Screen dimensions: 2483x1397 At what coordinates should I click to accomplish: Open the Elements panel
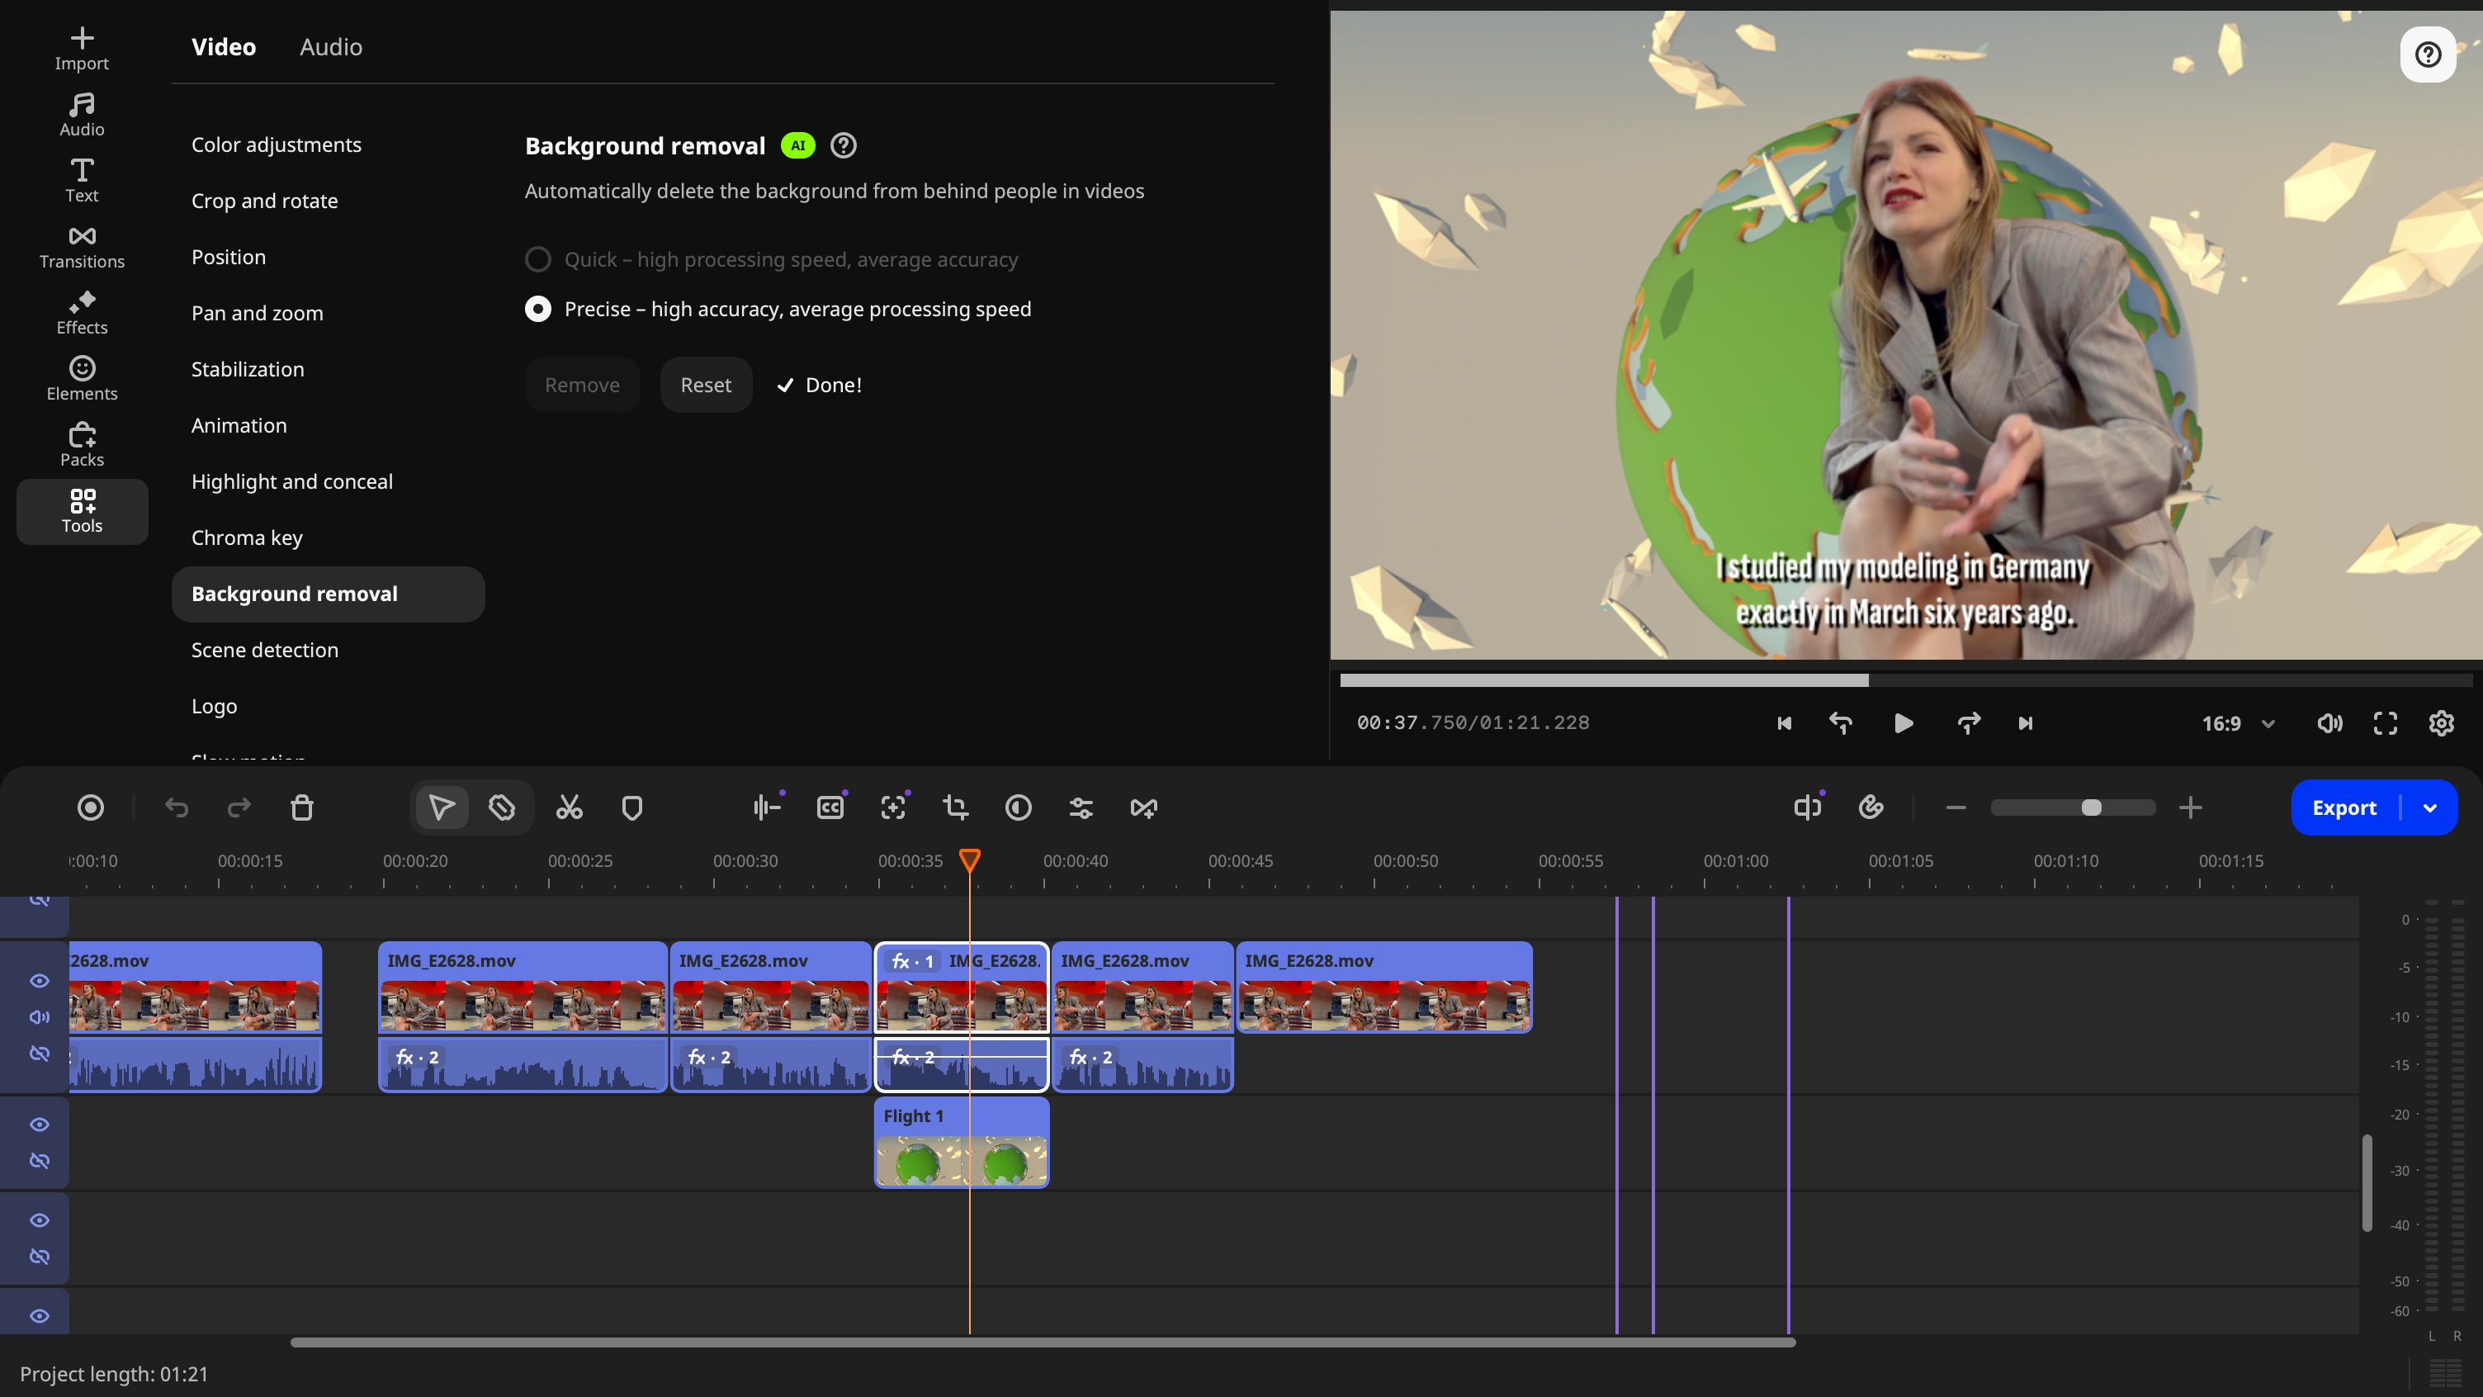[x=82, y=379]
